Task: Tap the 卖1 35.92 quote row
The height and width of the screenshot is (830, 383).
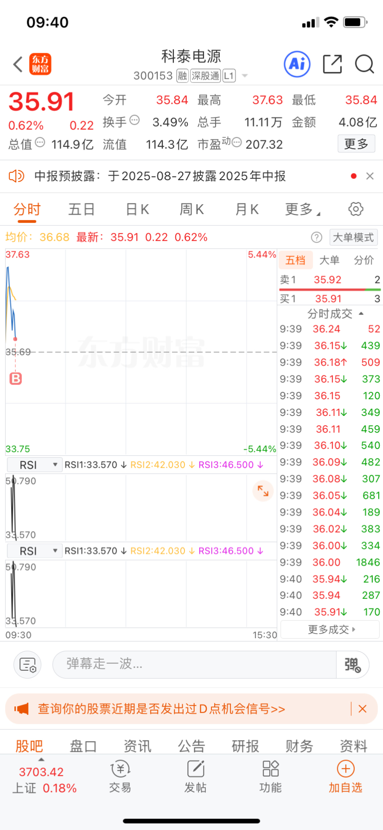Action: click(x=330, y=280)
